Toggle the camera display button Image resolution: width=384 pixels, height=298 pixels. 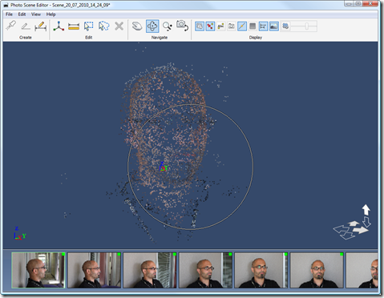(232, 26)
